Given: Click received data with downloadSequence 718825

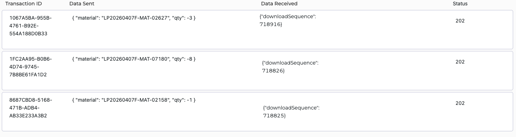Looking at the screenshot, I should [291, 112].
